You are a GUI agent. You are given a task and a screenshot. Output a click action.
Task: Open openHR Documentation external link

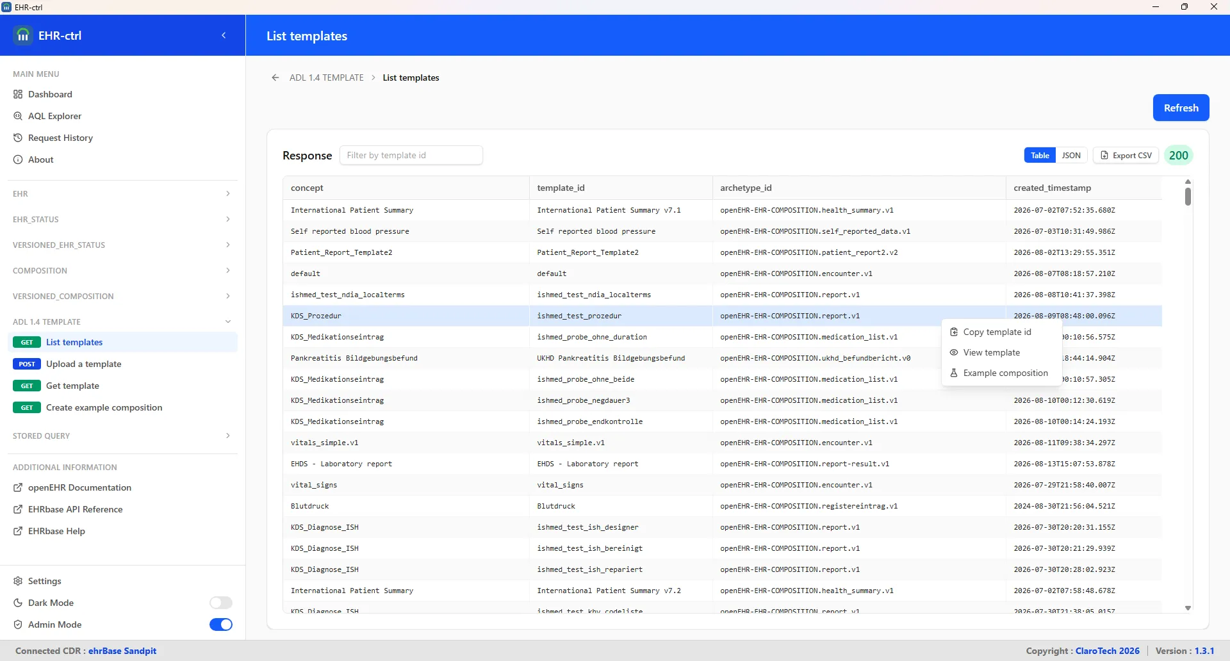(79, 487)
